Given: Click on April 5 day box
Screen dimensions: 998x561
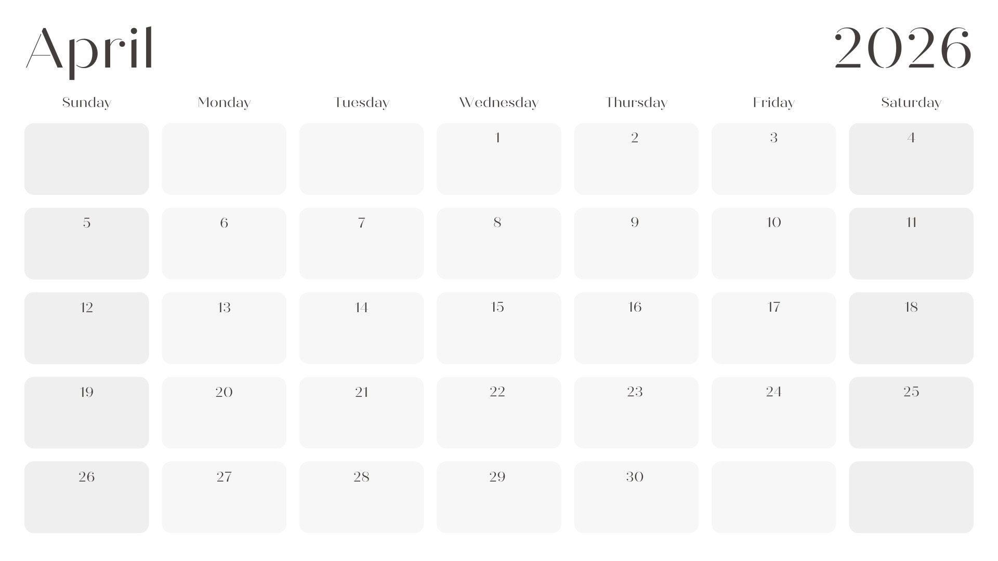Looking at the screenshot, I should click(x=86, y=243).
